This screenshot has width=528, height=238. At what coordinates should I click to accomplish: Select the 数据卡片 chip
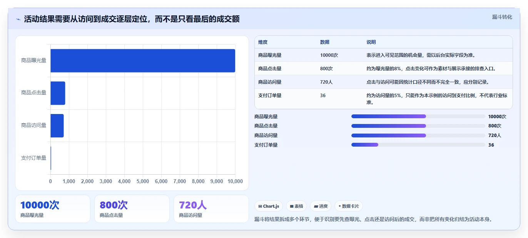tap(349, 206)
